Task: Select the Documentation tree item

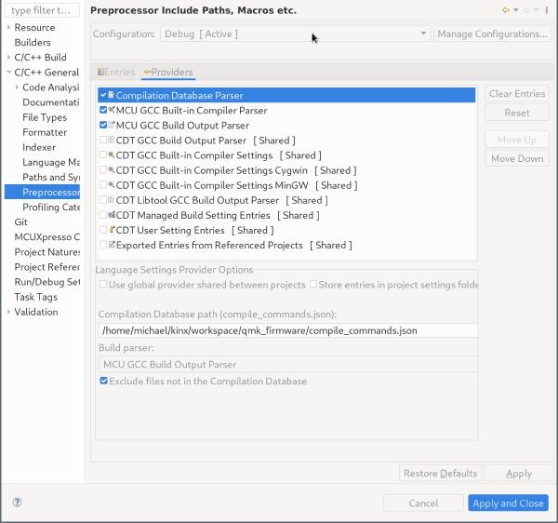Action: (50, 102)
